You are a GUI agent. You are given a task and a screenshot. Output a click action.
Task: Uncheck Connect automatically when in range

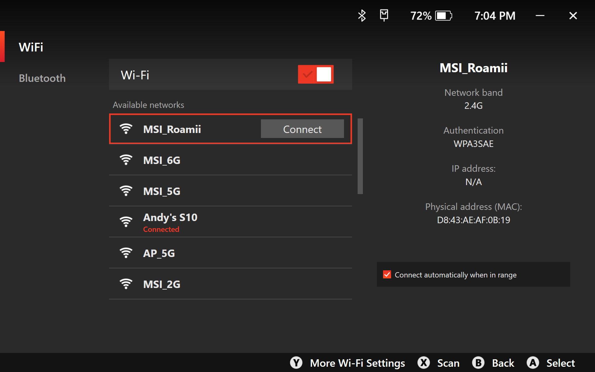[387, 275]
